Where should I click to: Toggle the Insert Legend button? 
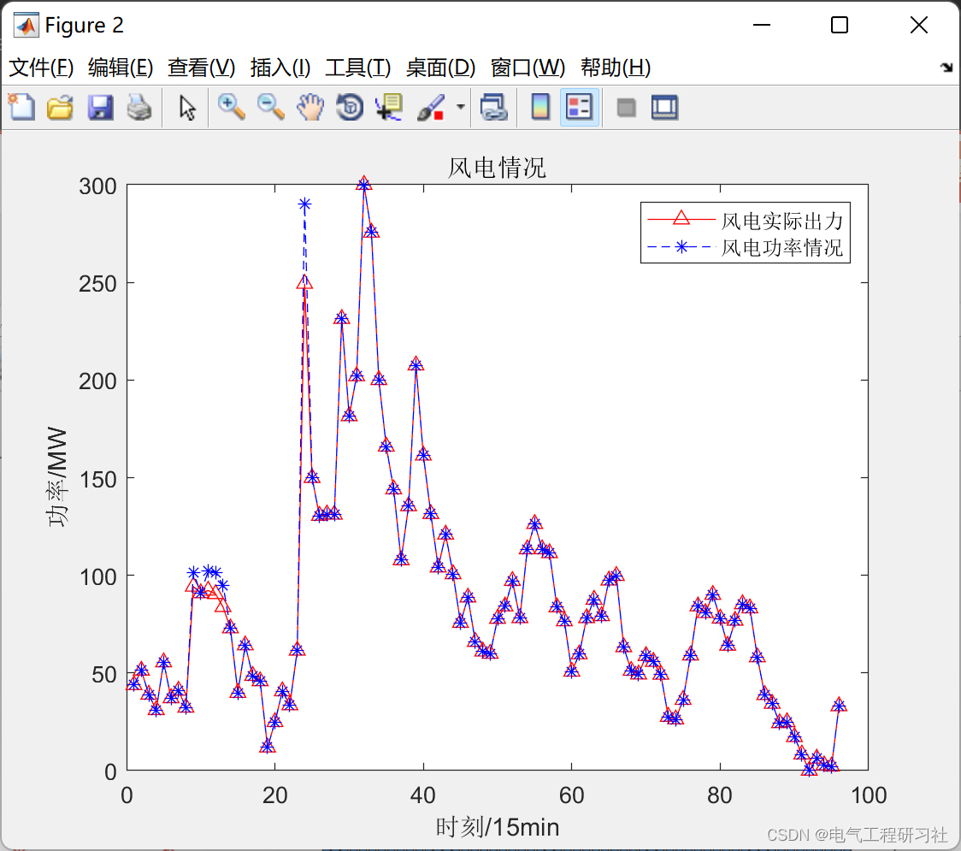click(579, 107)
